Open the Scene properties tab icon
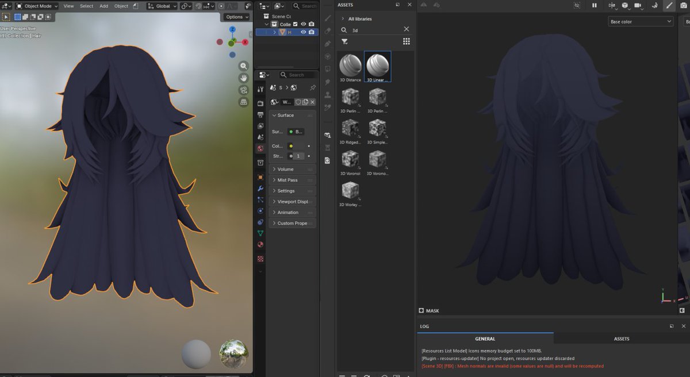This screenshot has width=690, height=377. pyautogui.click(x=260, y=137)
